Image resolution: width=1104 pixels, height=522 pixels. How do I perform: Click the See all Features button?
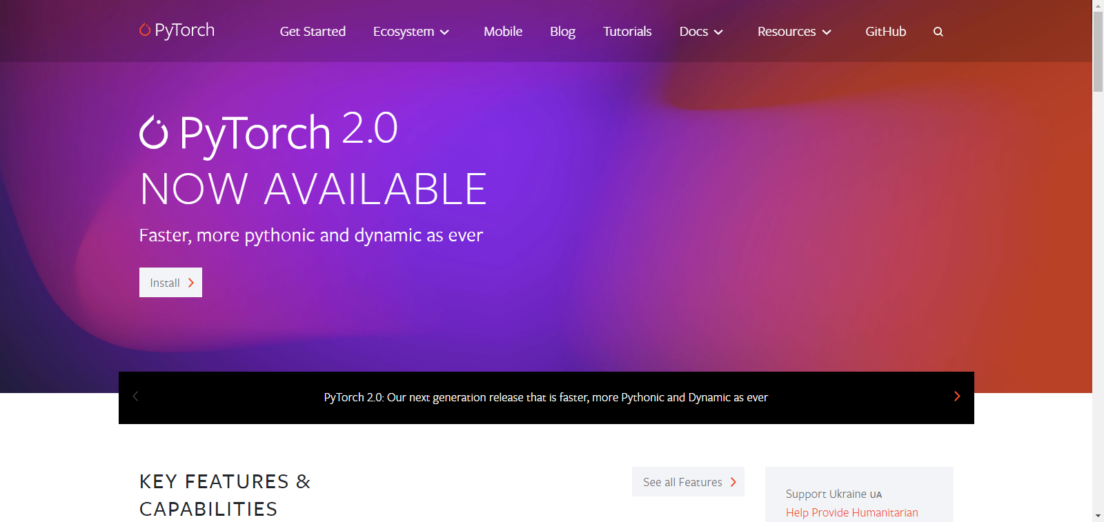click(x=688, y=482)
